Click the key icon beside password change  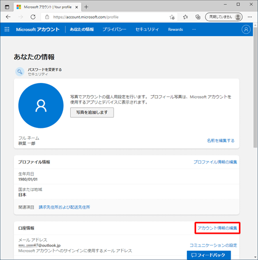click(20, 72)
